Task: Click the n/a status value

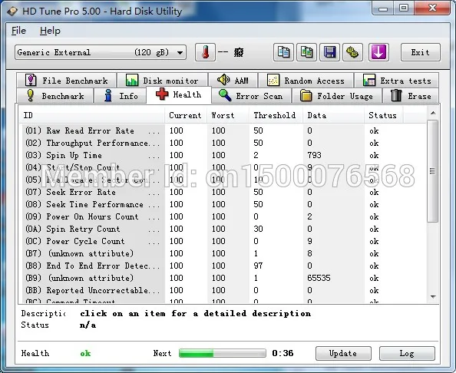Action: click(x=88, y=325)
